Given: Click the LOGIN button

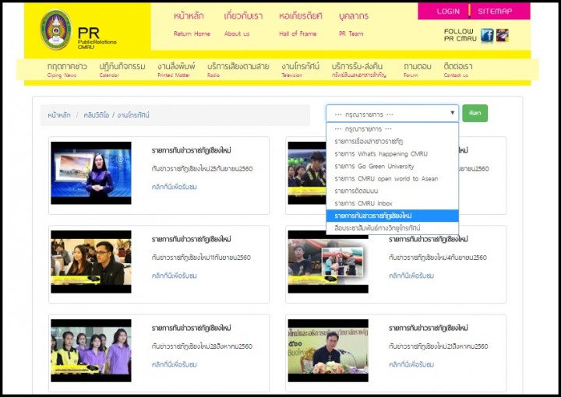Looking at the screenshot, I should tap(447, 12).
